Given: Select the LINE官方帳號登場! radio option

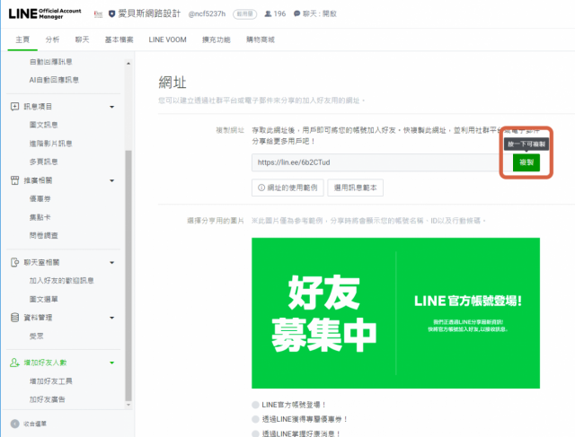Looking at the screenshot, I should (x=256, y=405).
